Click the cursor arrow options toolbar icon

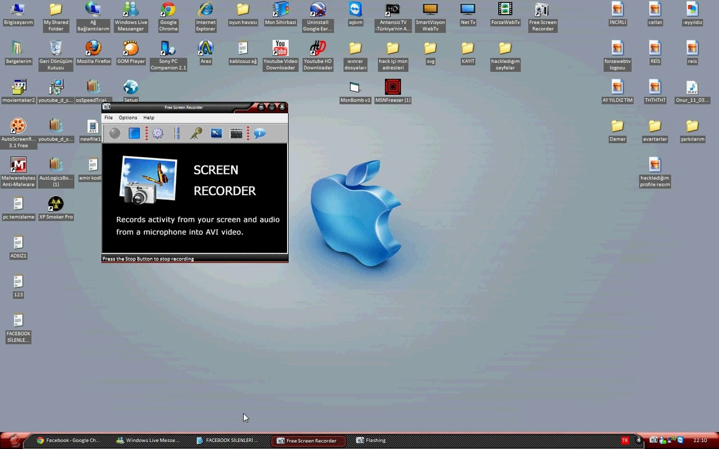216,133
